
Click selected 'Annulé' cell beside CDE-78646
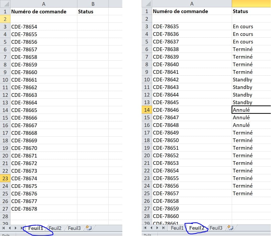click(x=251, y=110)
